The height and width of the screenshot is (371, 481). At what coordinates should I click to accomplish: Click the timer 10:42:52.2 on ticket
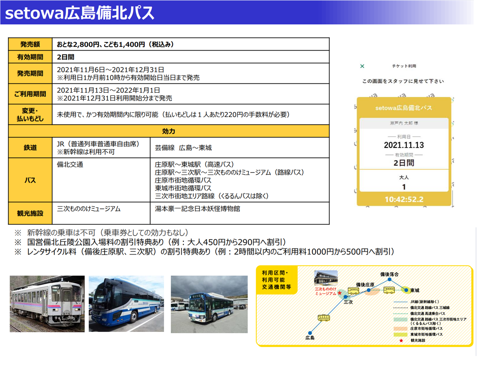click(404, 199)
